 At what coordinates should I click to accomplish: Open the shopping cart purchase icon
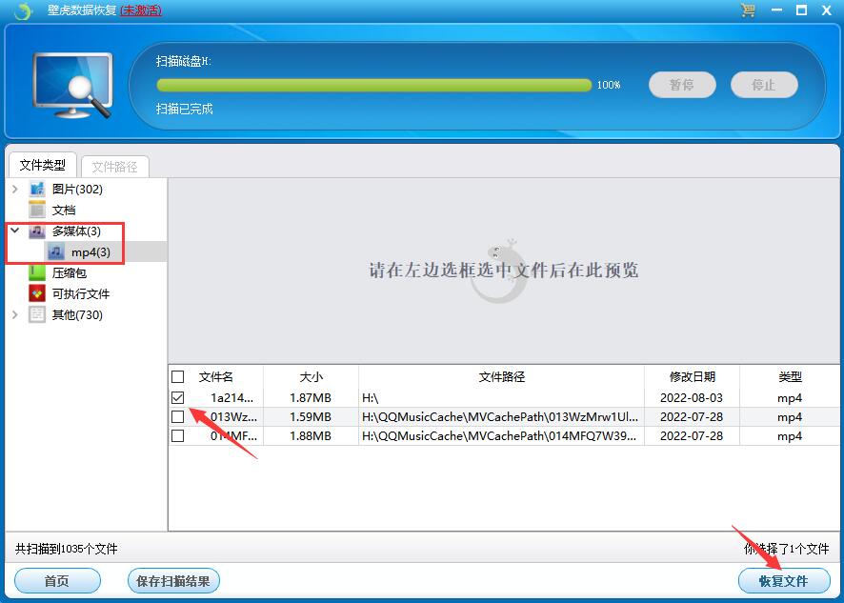(747, 10)
